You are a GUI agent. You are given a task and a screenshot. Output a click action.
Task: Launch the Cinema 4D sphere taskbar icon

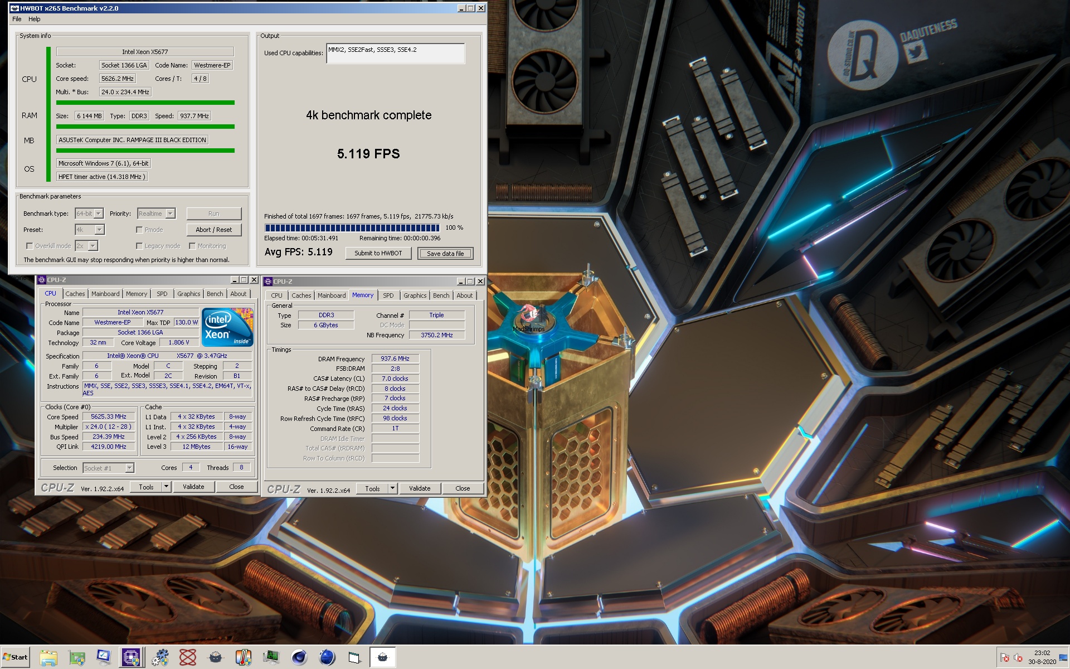coord(299,657)
